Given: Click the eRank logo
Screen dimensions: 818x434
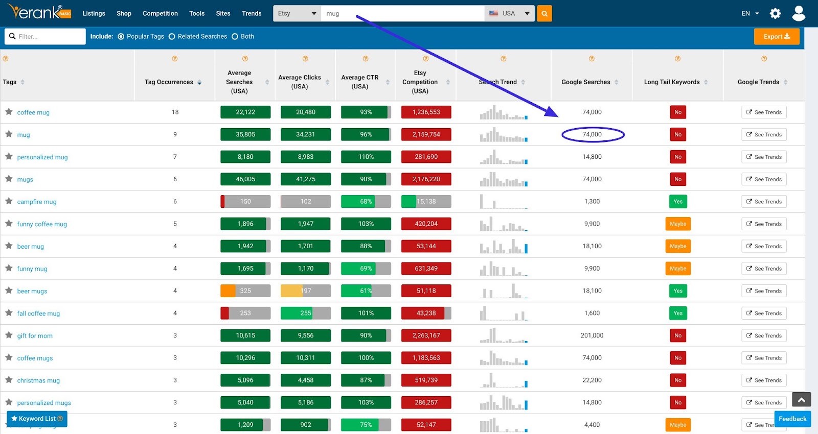Looking at the screenshot, I should pos(39,12).
